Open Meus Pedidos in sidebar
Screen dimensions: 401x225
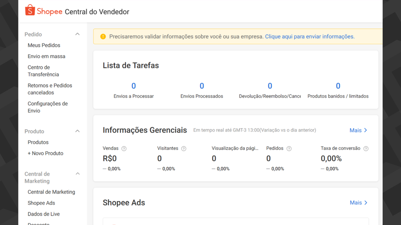(x=44, y=45)
